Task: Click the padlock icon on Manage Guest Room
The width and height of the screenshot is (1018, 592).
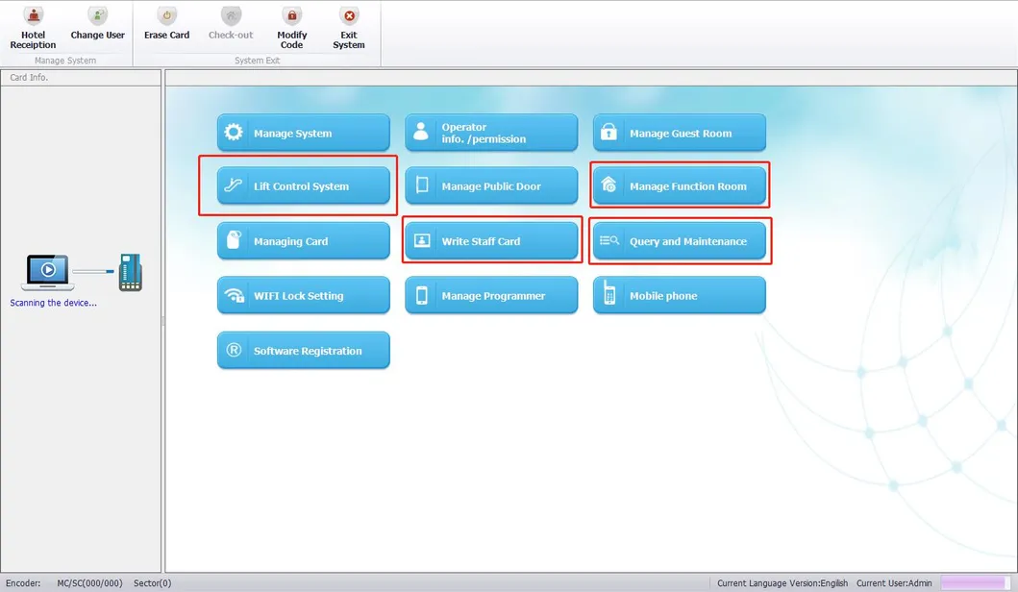Action: click(608, 134)
